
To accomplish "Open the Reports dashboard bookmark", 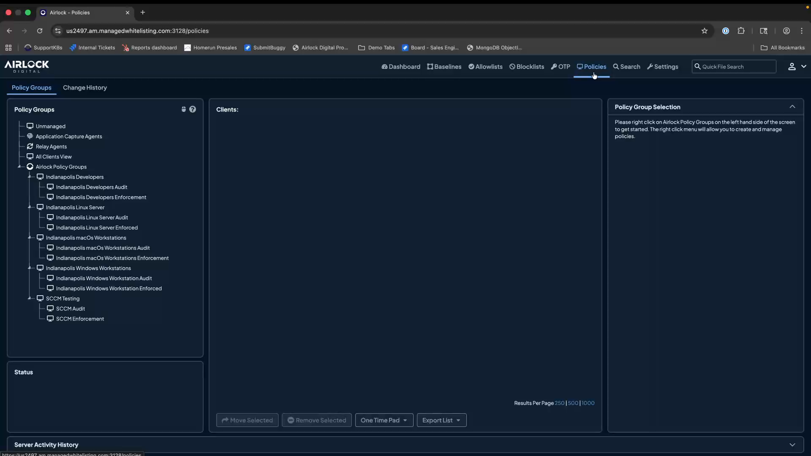I will point(149,48).
